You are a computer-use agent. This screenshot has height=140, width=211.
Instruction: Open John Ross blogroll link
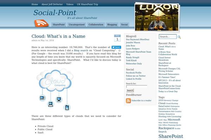click(x=130, y=46)
